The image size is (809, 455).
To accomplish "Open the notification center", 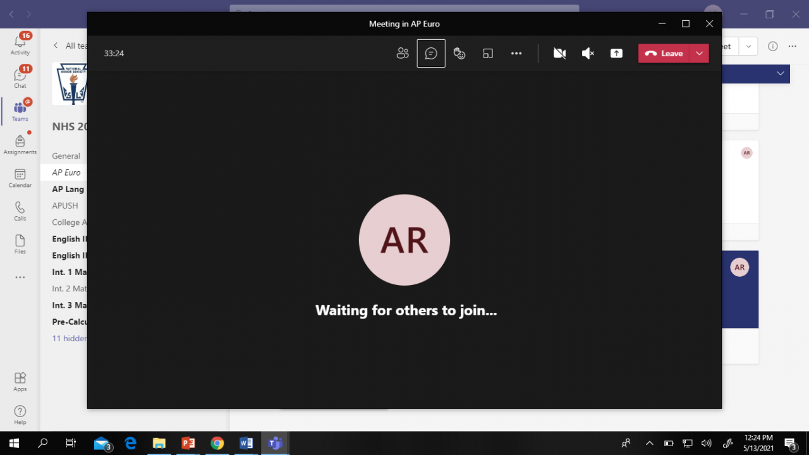I will pyautogui.click(x=790, y=443).
